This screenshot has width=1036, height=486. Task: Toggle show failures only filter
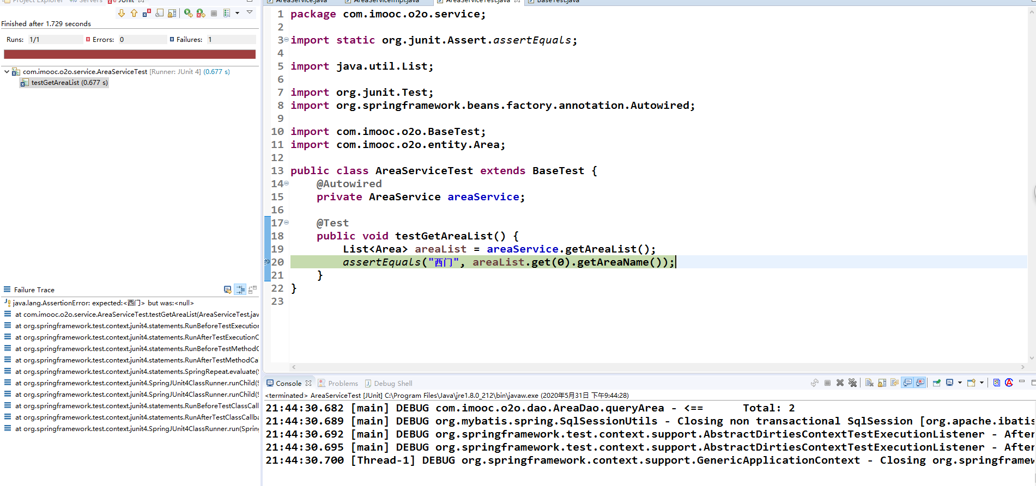(x=147, y=13)
